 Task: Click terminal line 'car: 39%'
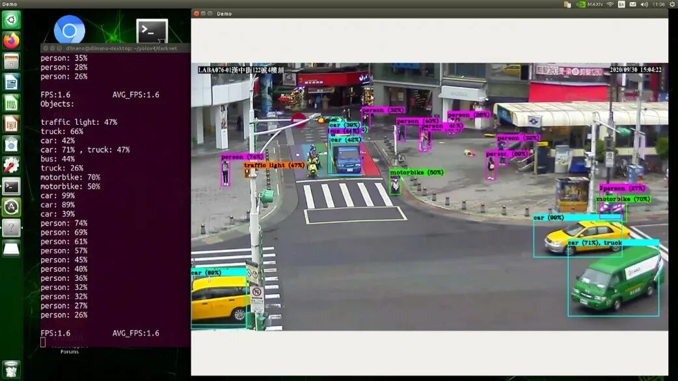(57, 214)
